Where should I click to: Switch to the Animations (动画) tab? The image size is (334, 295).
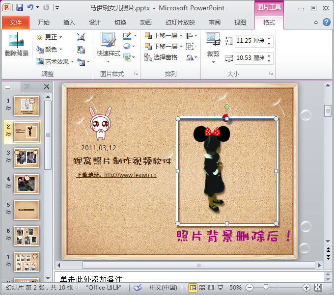pyautogui.click(x=146, y=23)
